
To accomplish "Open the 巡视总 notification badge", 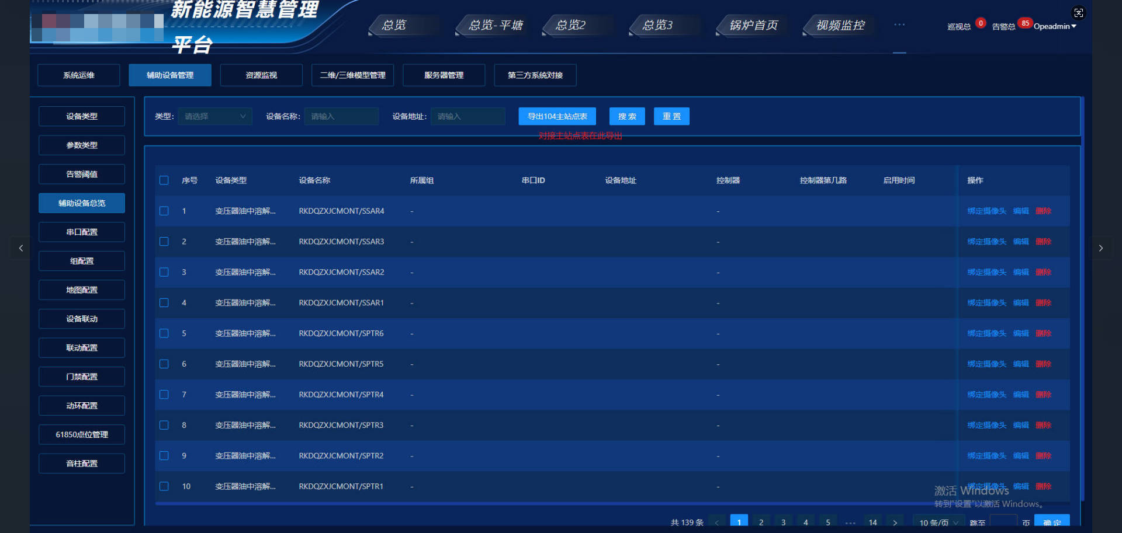I will (x=981, y=23).
